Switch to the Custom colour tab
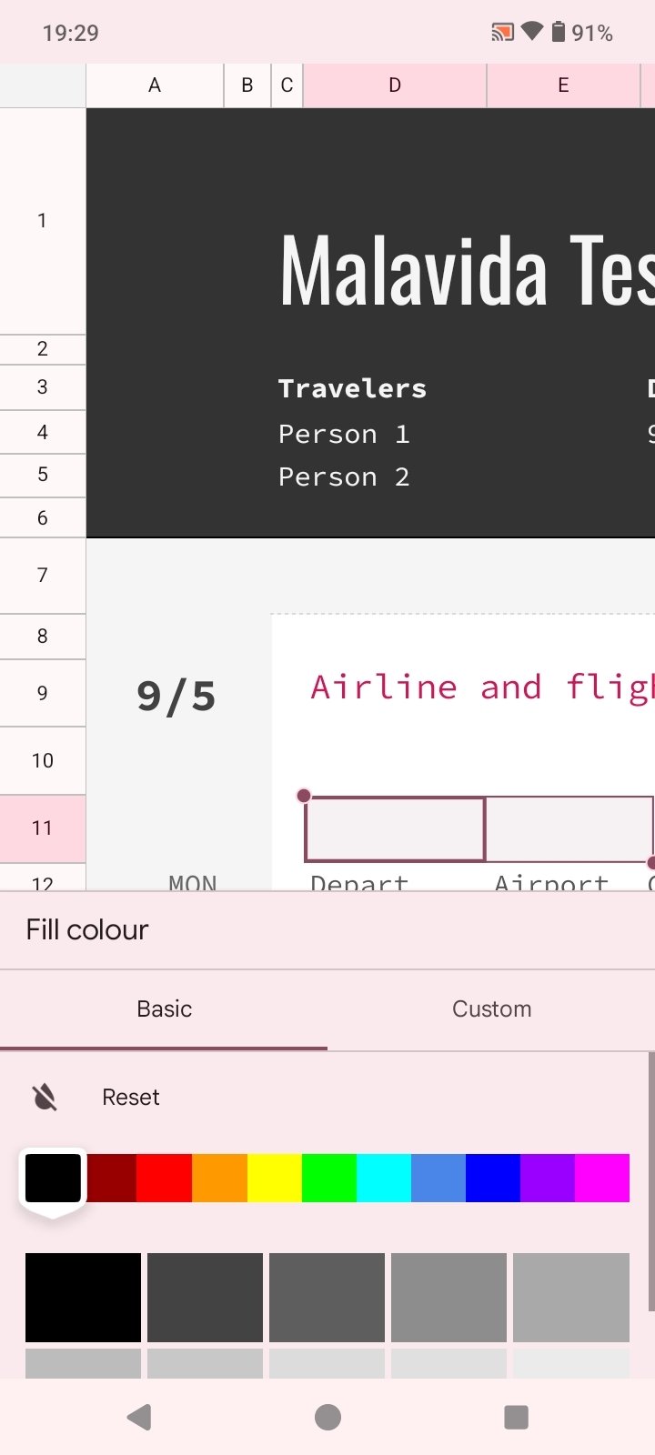This screenshot has height=1455, width=655. 491,1009
